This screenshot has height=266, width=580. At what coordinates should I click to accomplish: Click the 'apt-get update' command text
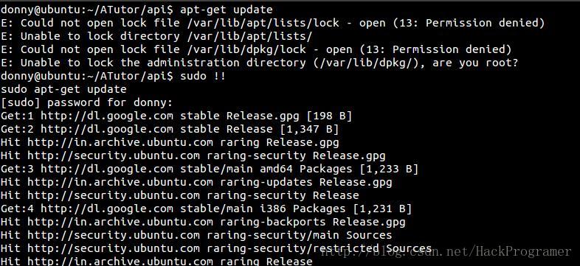coord(227,10)
